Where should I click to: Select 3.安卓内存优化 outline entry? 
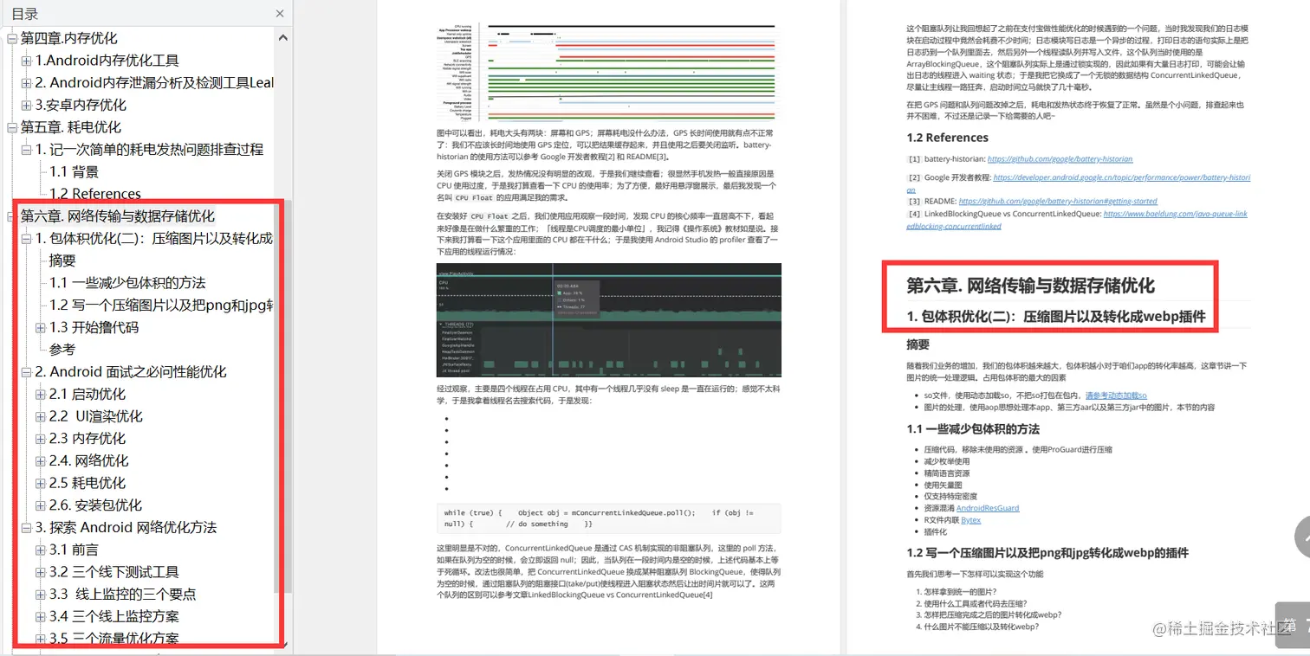click(x=81, y=105)
